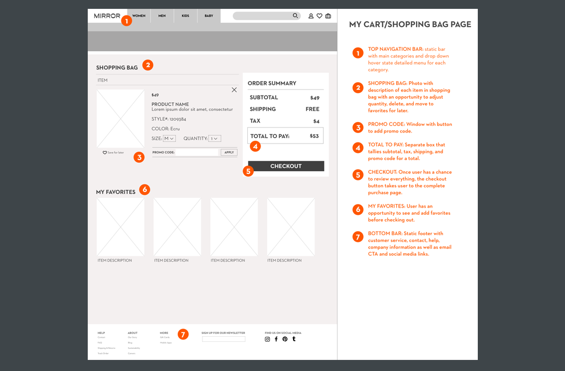Click the Contact footer link
This screenshot has width=565, height=371.
[x=102, y=337]
